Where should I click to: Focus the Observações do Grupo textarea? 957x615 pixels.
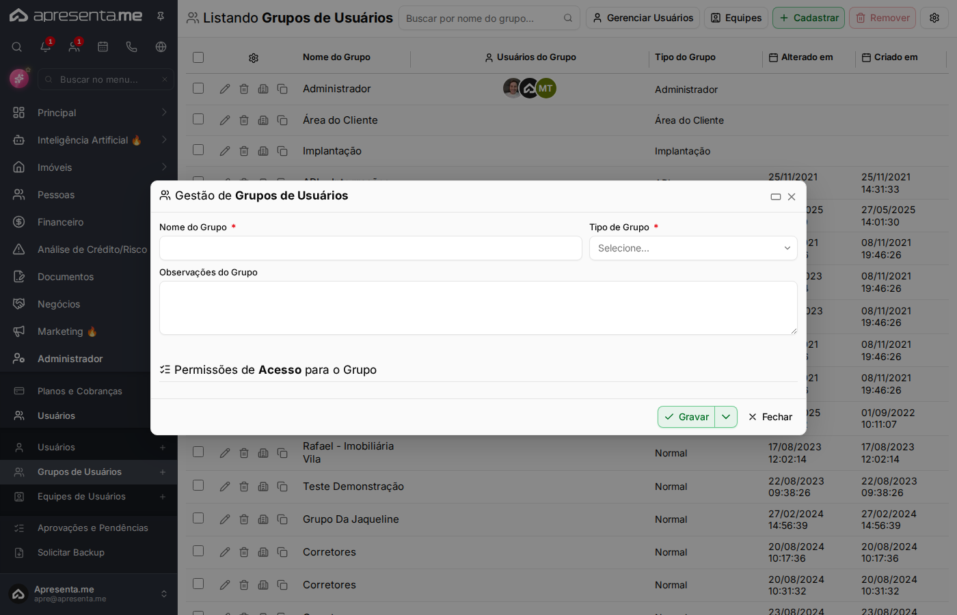pos(478,308)
